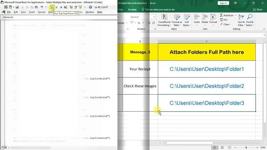This screenshot has height=150, width=267.
Task: Click the Share button in Excel
Action: [x=258, y=10]
